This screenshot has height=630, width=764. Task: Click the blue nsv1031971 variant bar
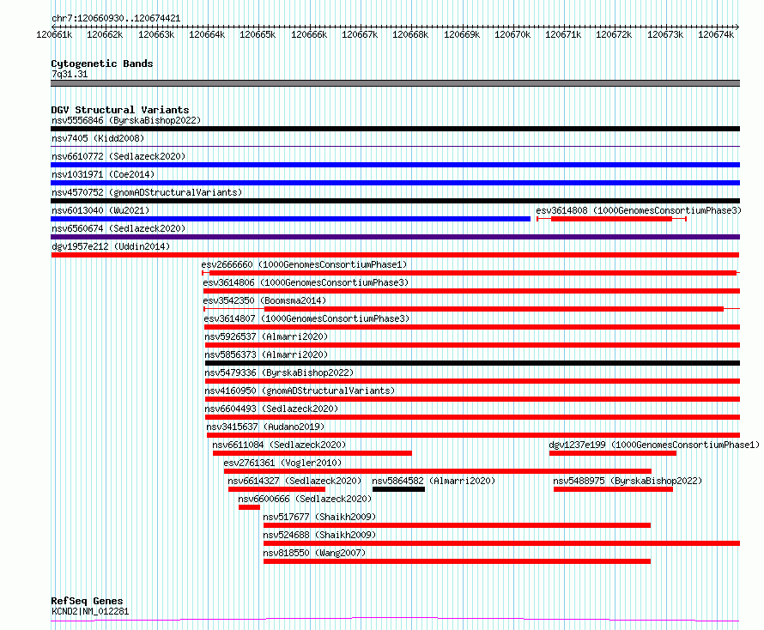click(x=395, y=183)
